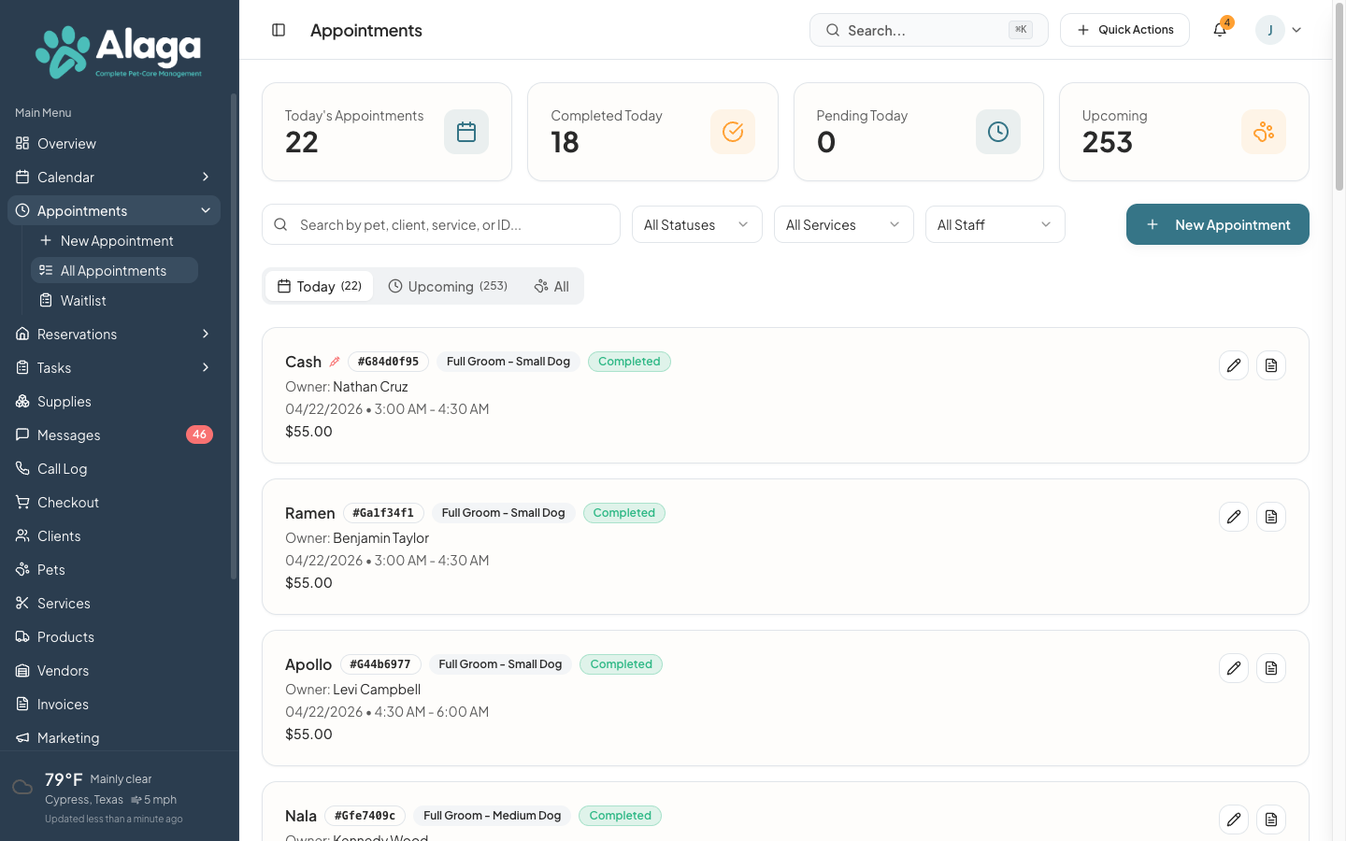Go to Checkout page
Screen dimensions: 1346x841
[x=114, y=502]
